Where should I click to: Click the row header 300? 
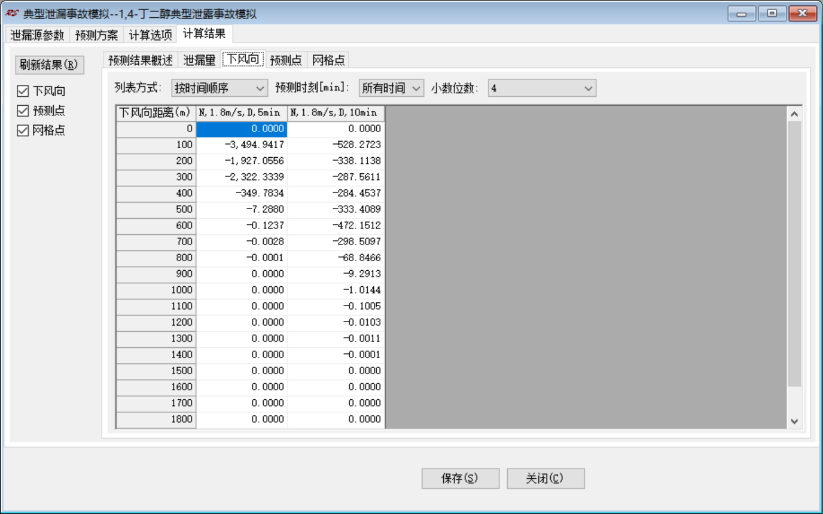(156, 178)
